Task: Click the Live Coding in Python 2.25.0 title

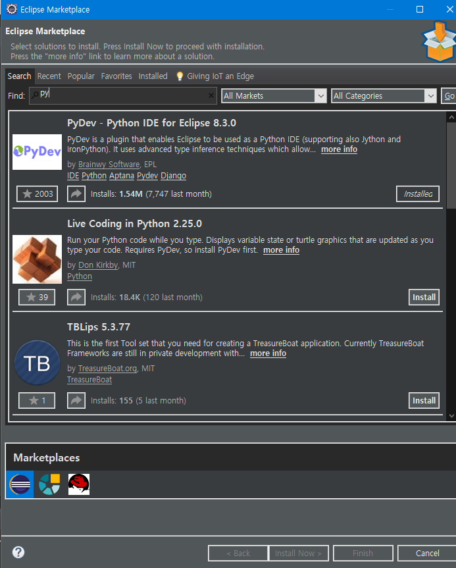Action: tap(135, 224)
